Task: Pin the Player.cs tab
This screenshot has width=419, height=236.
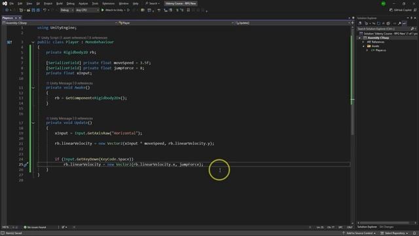Action: coord(16,18)
